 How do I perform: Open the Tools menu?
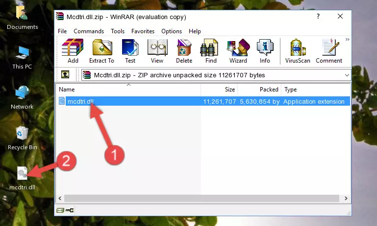click(x=118, y=31)
